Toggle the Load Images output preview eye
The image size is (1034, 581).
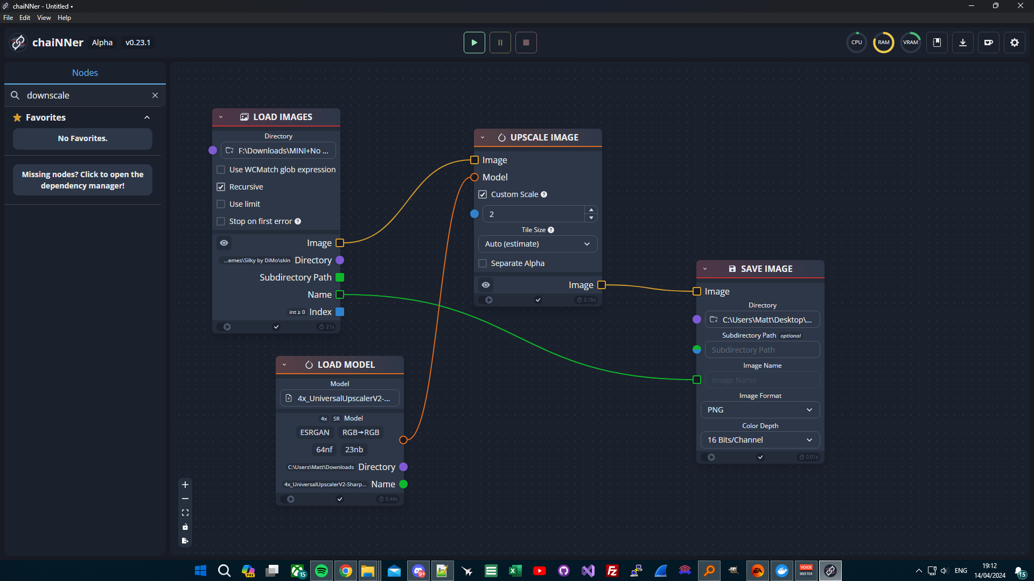point(224,243)
